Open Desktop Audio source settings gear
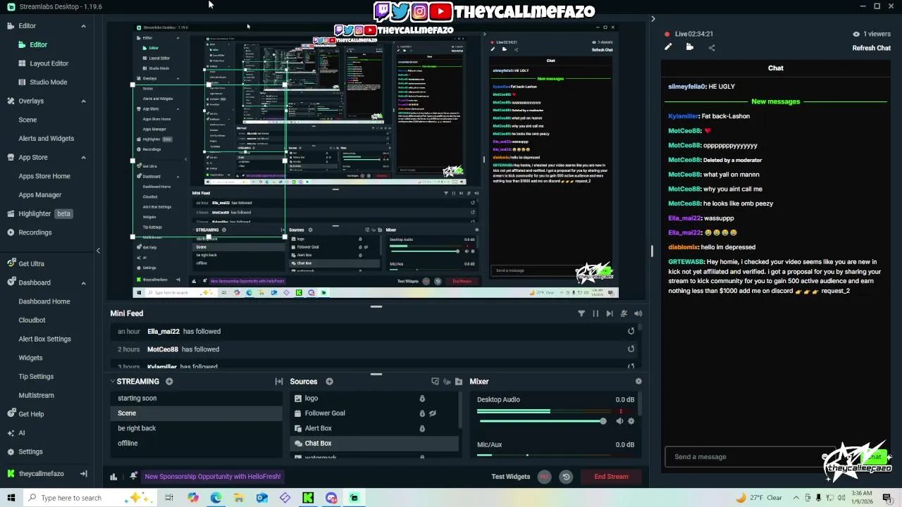Image resolution: width=902 pixels, height=507 pixels. pyautogui.click(x=631, y=421)
